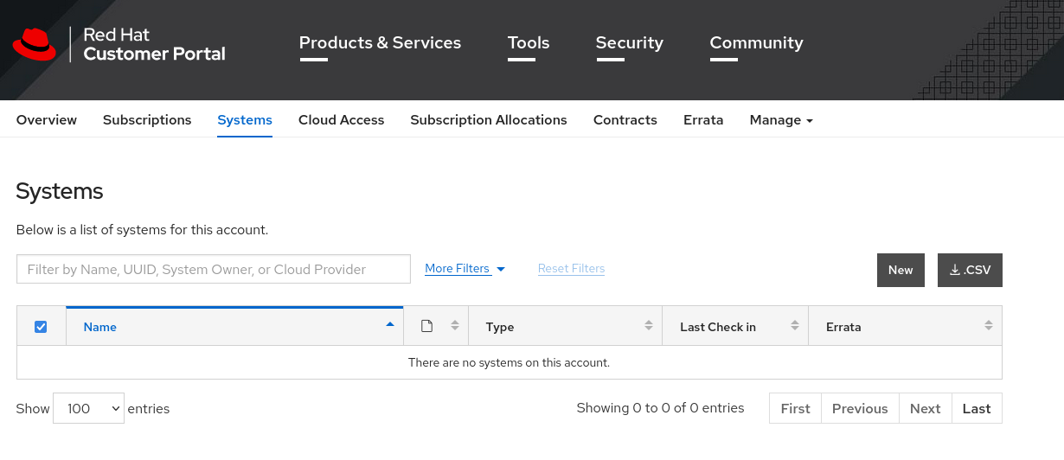Click the document icon column header
The image size is (1064, 460).
pos(426,326)
